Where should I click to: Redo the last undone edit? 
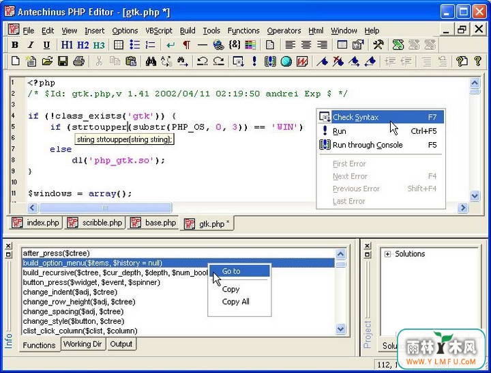pyautogui.click(x=219, y=61)
